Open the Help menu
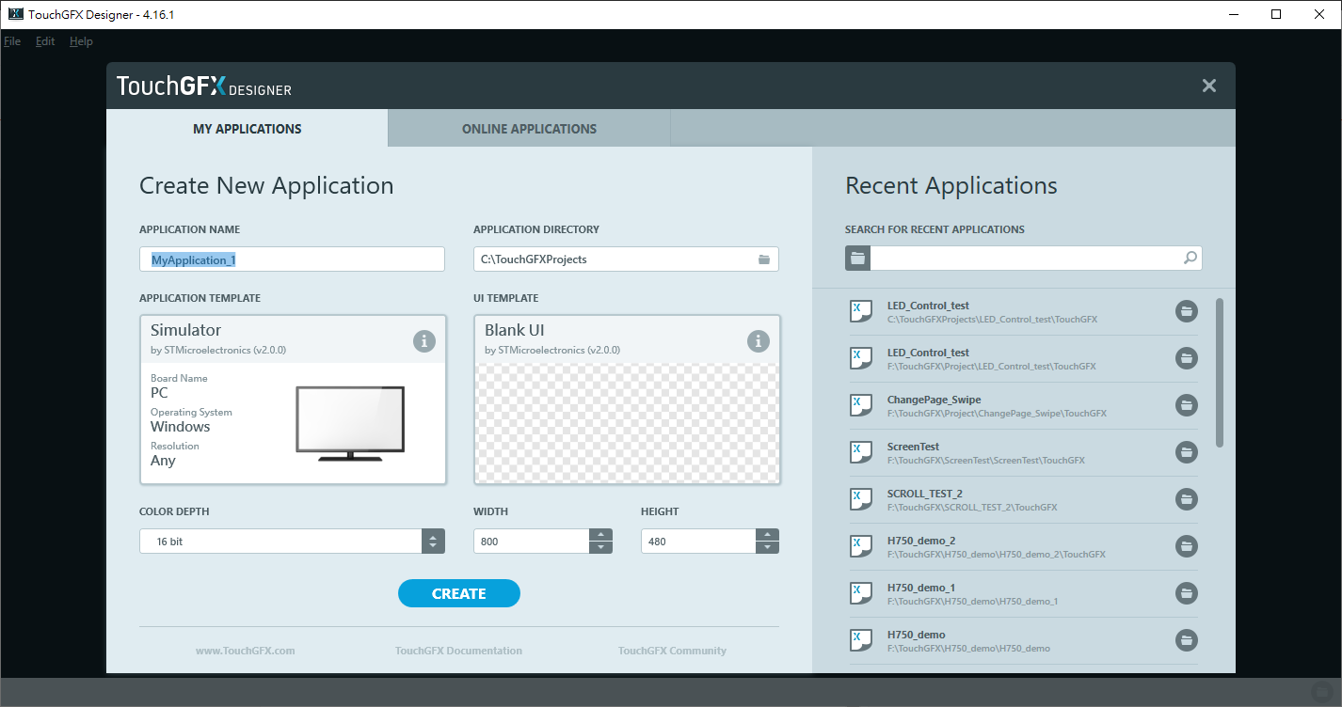Image resolution: width=1342 pixels, height=707 pixels. (x=81, y=41)
